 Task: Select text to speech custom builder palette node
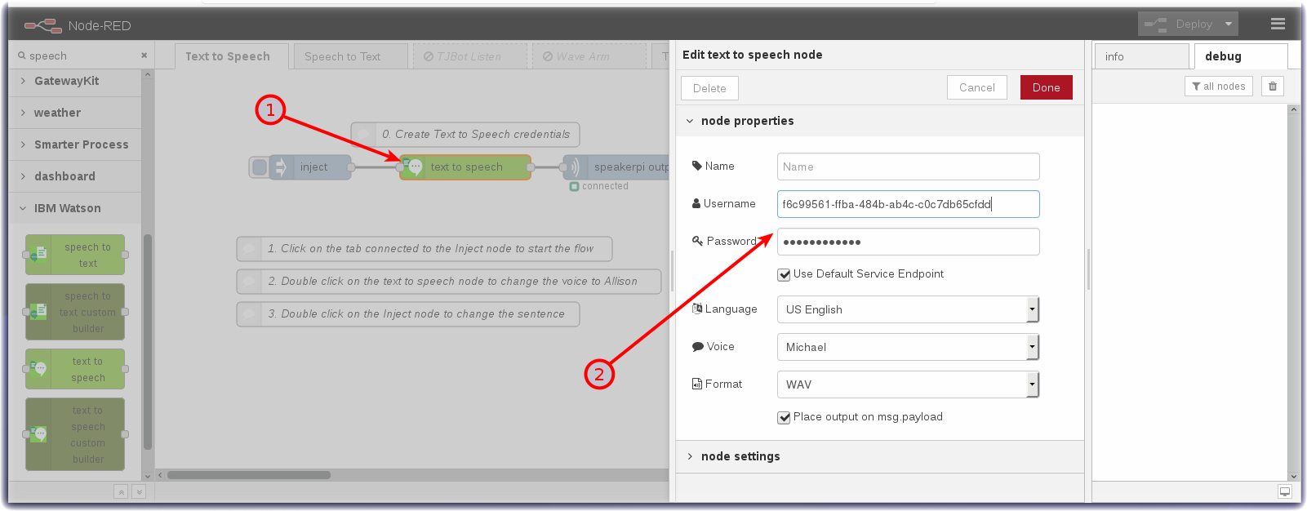pos(75,434)
